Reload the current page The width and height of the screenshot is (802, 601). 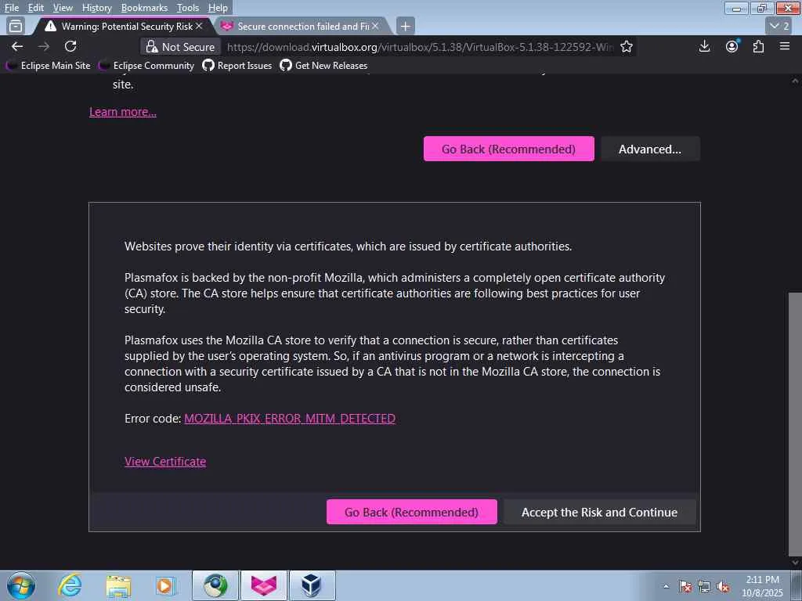(x=70, y=46)
